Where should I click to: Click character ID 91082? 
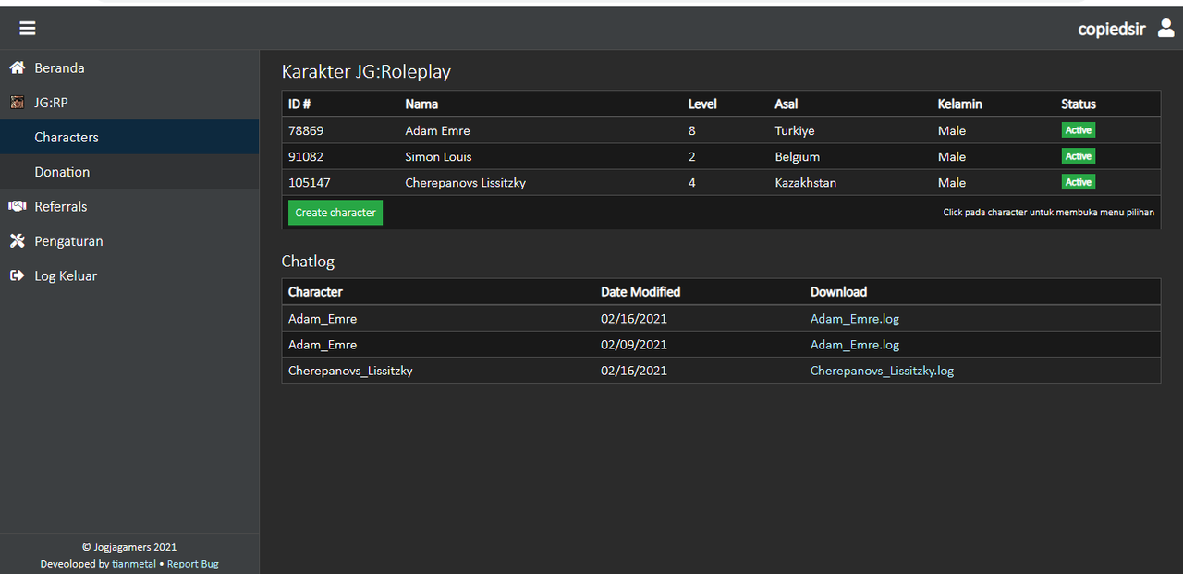[306, 156]
